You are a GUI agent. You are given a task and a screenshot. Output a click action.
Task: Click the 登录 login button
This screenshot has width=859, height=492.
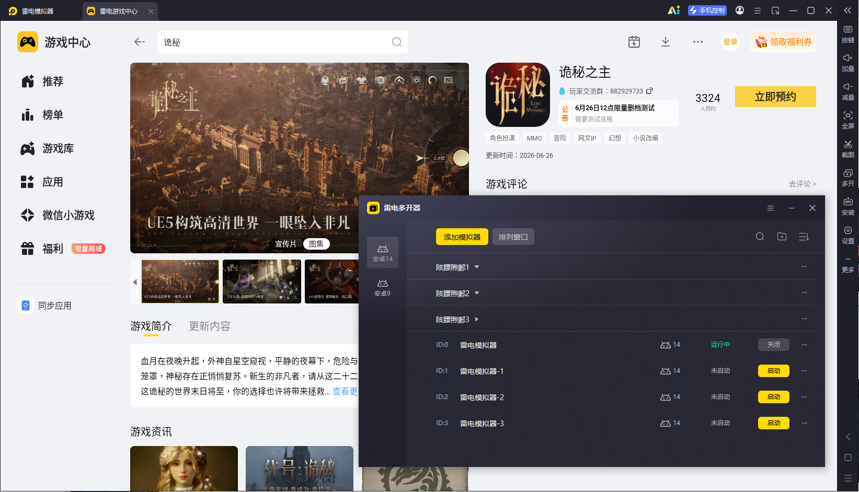pyautogui.click(x=730, y=42)
